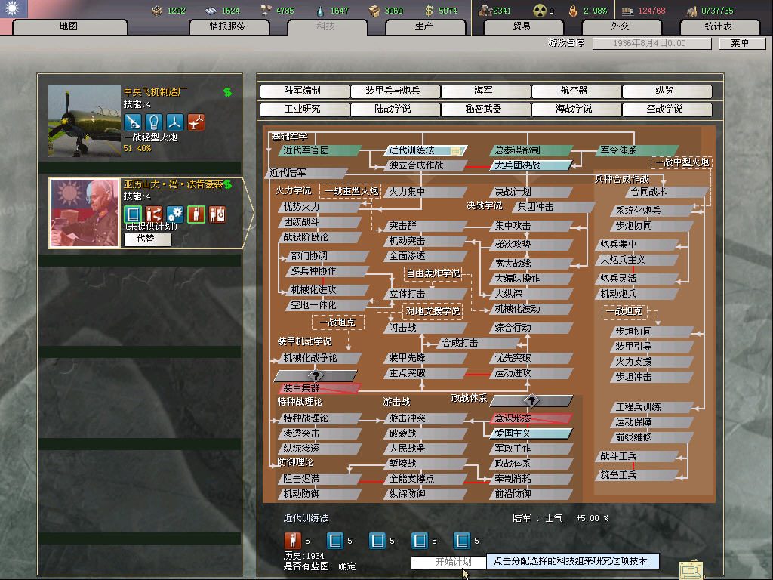Switch to the 工业研究 tech category
Screen dimensions: 773x580
click(x=304, y=110)
